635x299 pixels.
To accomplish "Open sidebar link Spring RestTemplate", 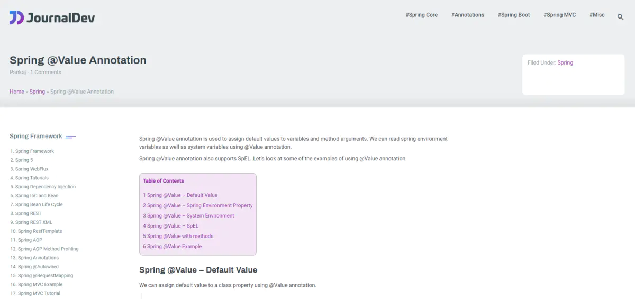I will 40,231.
